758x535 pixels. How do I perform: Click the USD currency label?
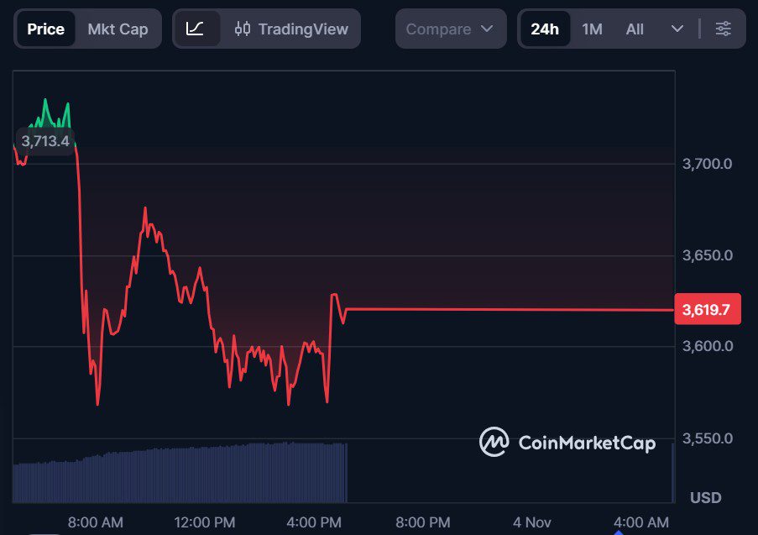(x=705, y=498)
